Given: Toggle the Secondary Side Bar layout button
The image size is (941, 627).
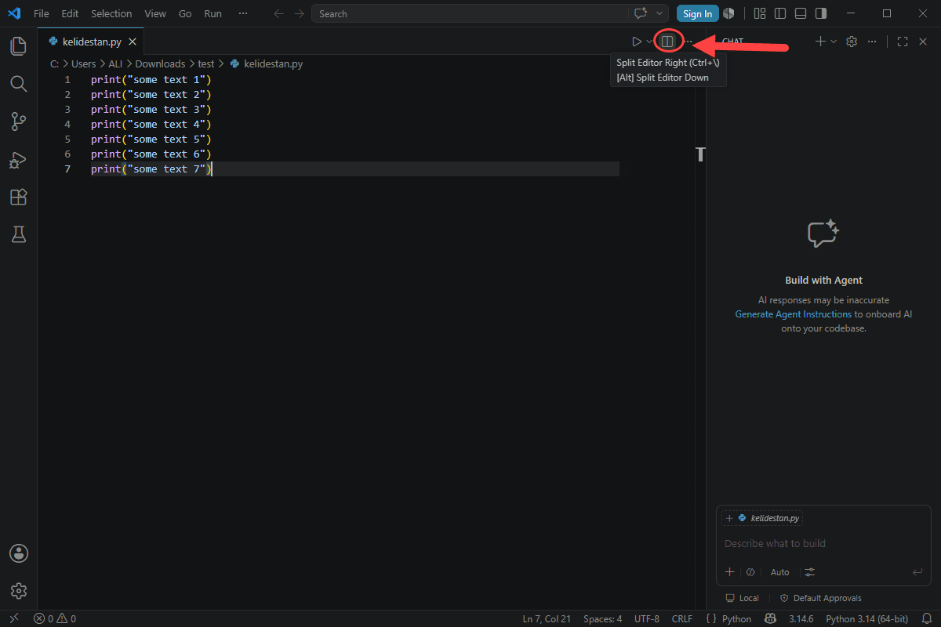Looking at the screenshot, I should [x=820, y=13].
